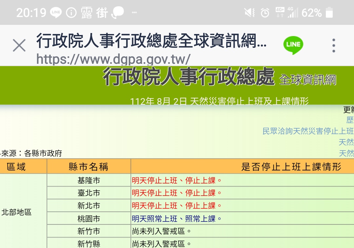This screenshot has height=248, width=354.
Task: Tap the green LINE share icon
Action: (x=293, y=45)
